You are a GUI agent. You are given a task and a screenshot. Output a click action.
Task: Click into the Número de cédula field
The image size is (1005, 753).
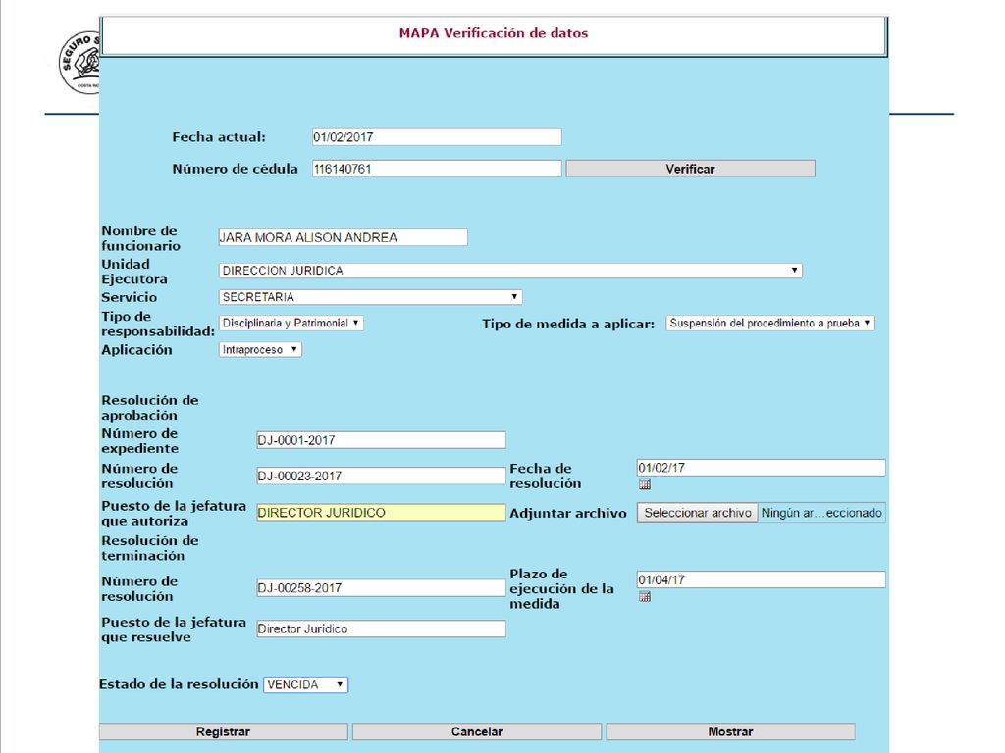click(x=437, y=169)
